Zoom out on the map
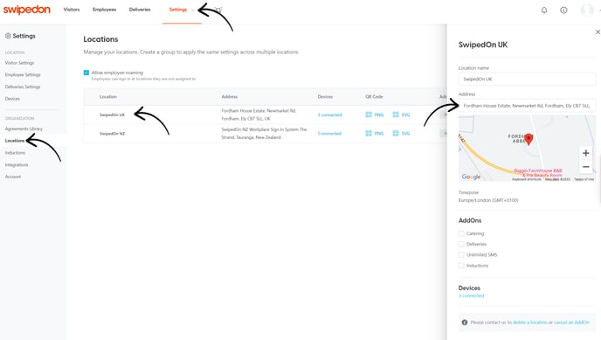Image resolution: width=601 pixels, height=340 pixels. coord(585,167)
